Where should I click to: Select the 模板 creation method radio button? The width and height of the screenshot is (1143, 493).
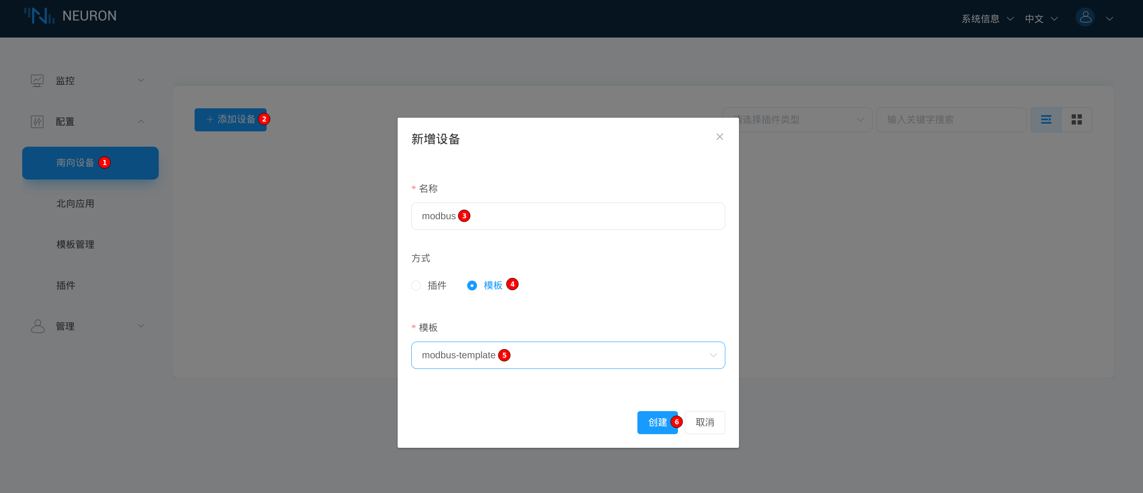pyautogui.click(x=472, y=285)
